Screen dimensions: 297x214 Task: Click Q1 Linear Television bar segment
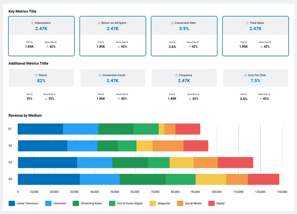(x=40, y=129)
